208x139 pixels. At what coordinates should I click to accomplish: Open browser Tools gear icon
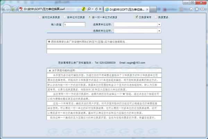coord(203,9)
